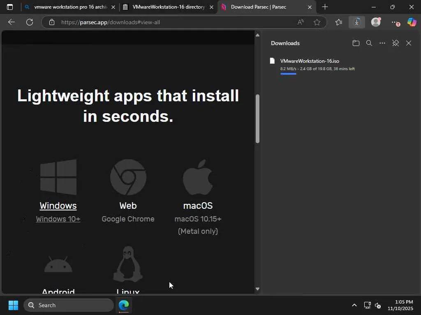Open Microsoft Edge from the taskbar
This screenshot has height=315, width=421.
124,305
